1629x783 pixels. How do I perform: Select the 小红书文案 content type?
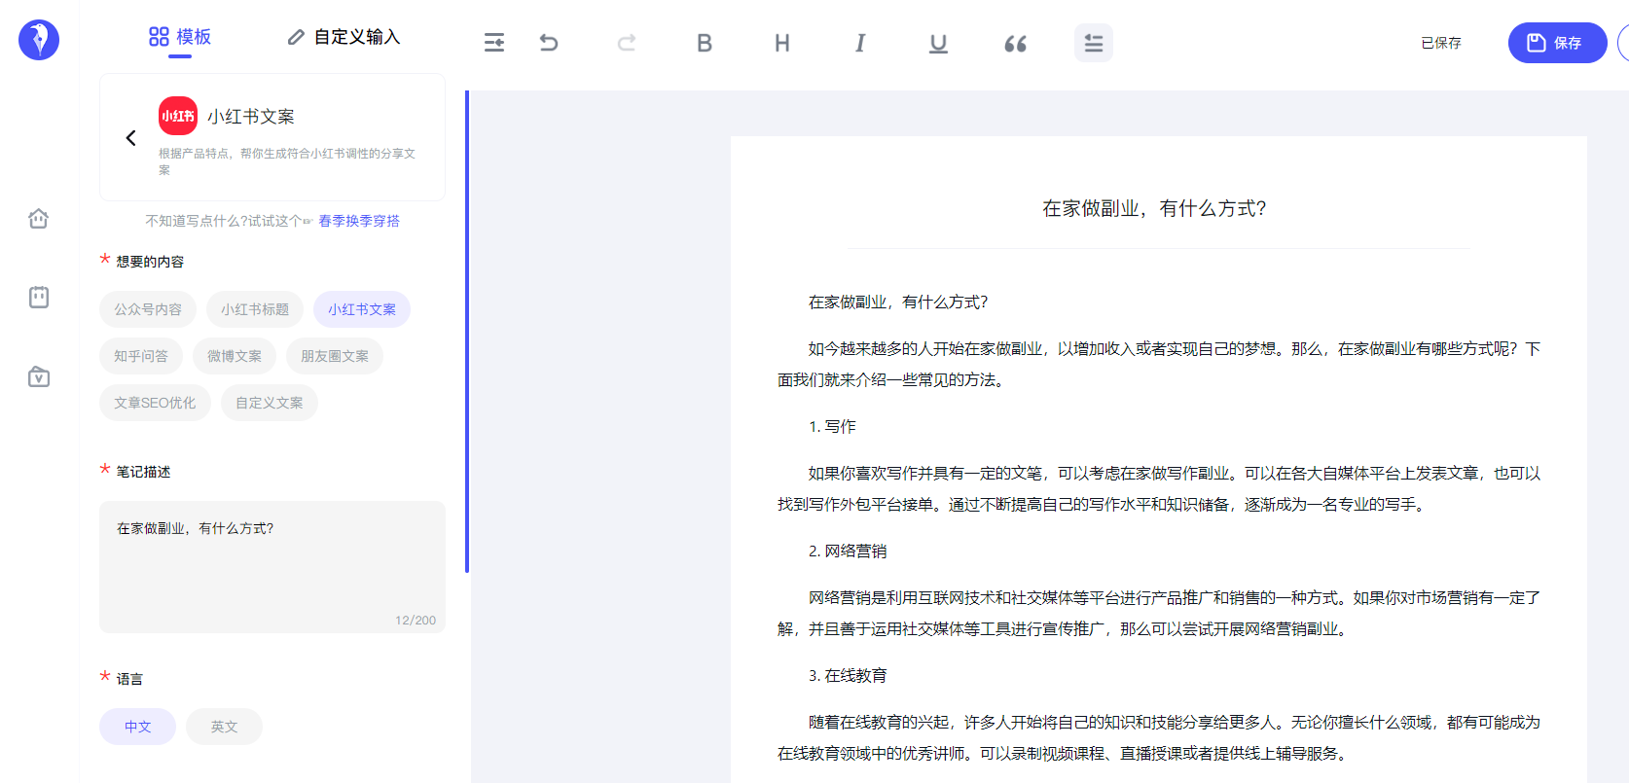coord(362,309)
